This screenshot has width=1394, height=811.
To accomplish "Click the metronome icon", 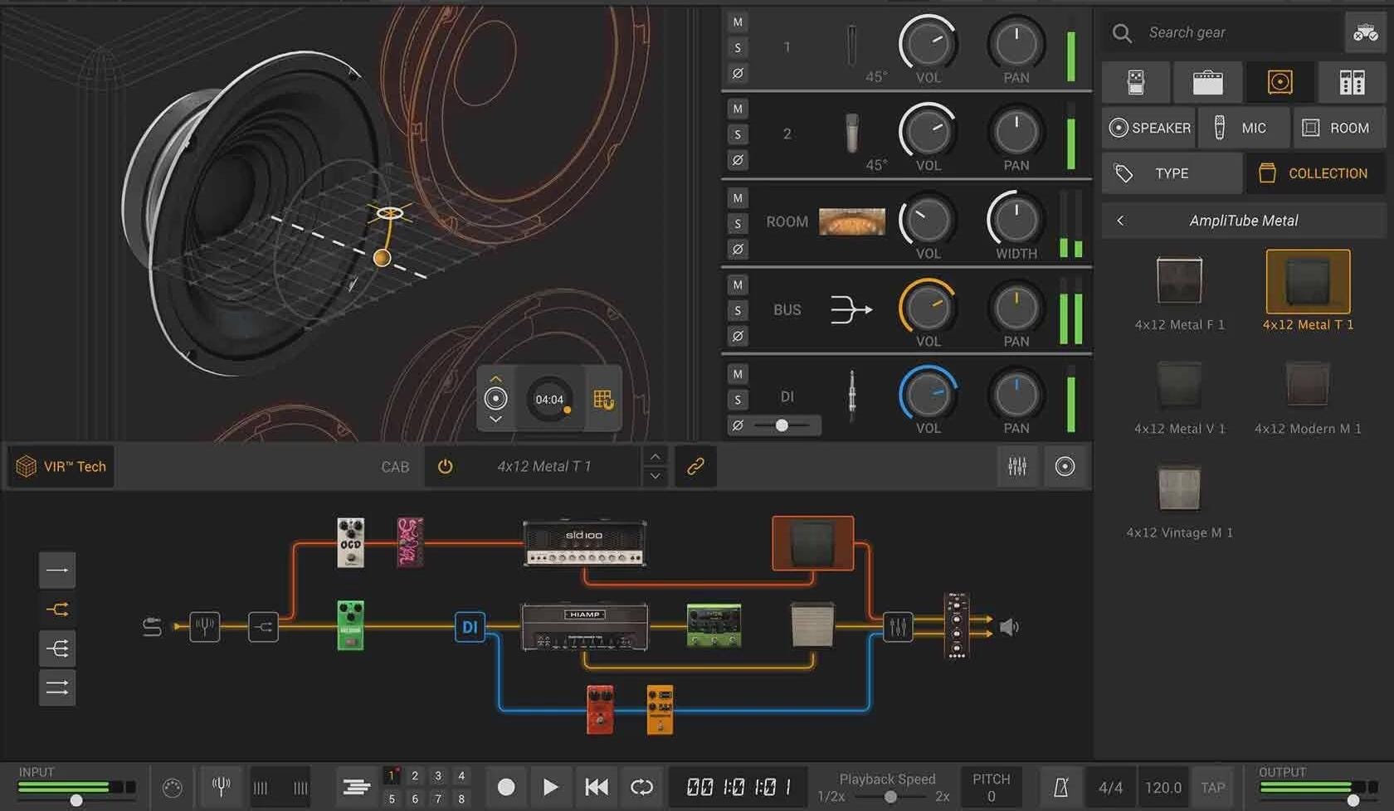I will (x=1061, y=787).
